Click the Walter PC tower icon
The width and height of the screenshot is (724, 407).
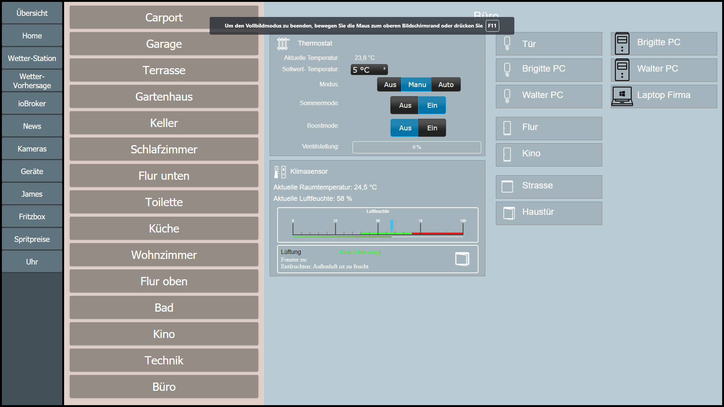tap(622, 70)
